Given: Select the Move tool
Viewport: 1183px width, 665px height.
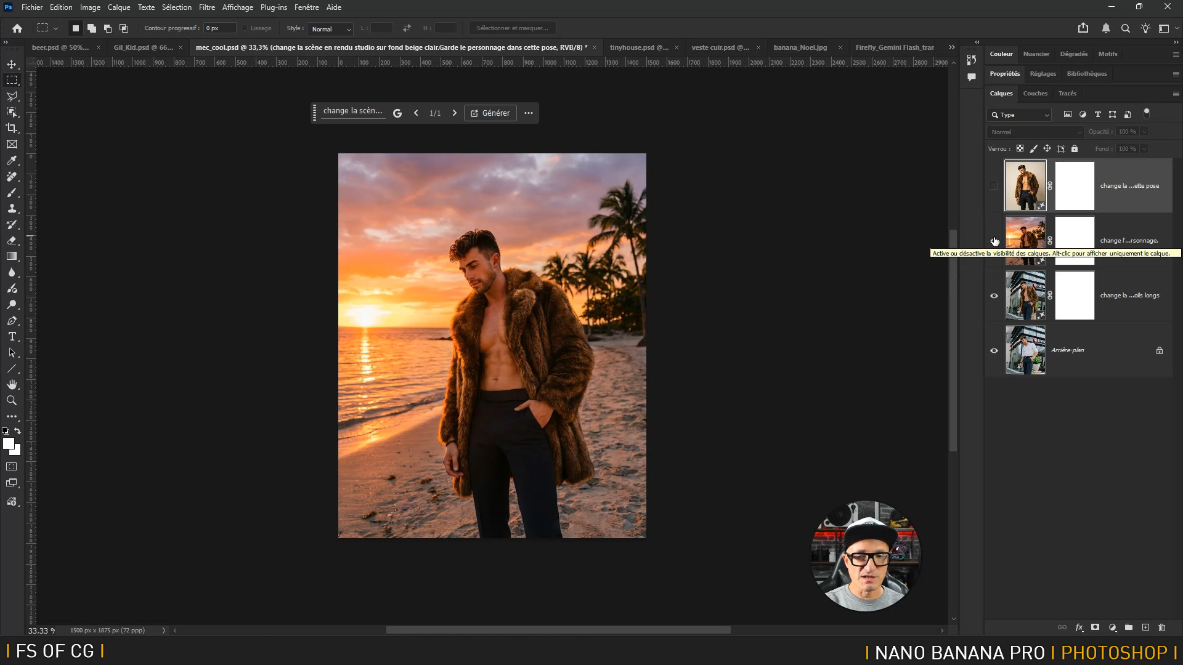Looking at the screenshot, I should point(12,64).
